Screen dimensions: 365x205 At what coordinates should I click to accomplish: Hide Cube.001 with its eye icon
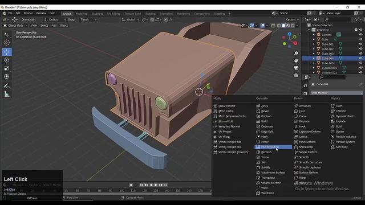360,44
